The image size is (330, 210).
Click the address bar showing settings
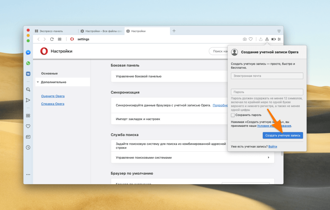(156, 39)
